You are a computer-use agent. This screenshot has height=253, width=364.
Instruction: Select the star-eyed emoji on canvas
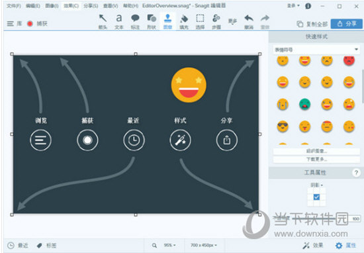189,85
